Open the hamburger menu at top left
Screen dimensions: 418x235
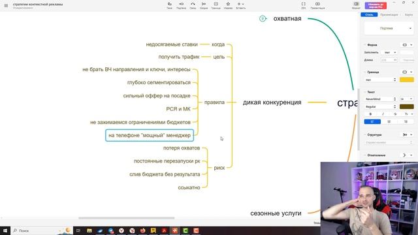coord(6,5)
